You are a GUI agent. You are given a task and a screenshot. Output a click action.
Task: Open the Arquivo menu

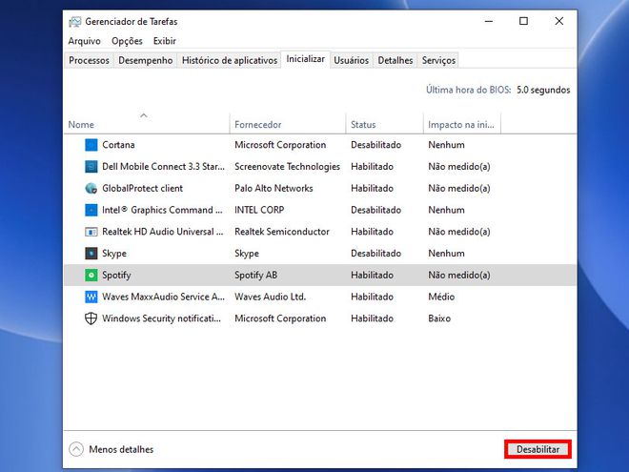84,41
